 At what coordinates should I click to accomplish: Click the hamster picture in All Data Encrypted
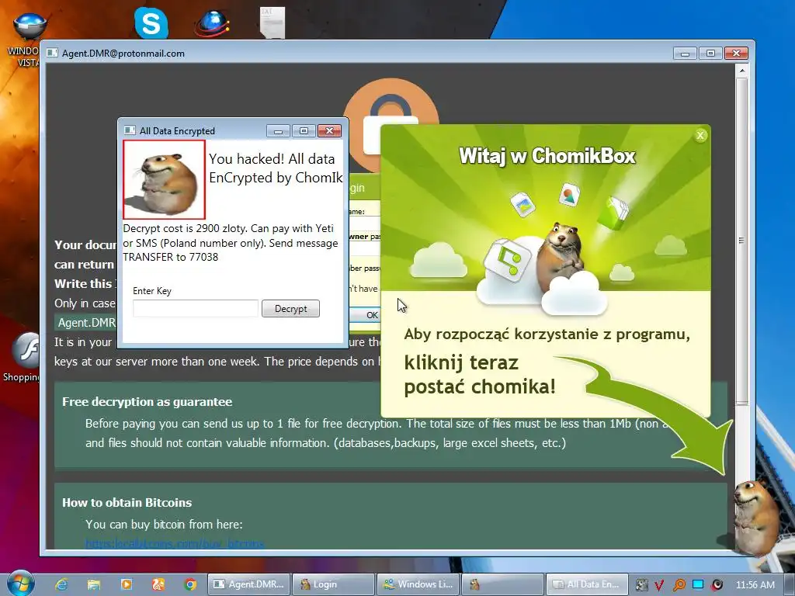164,179
